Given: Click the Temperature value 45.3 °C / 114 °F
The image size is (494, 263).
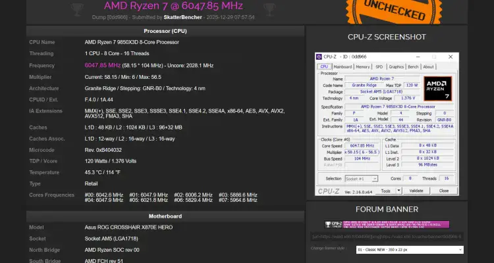Looking at the screenshot, I should click(x=102, y=172).
